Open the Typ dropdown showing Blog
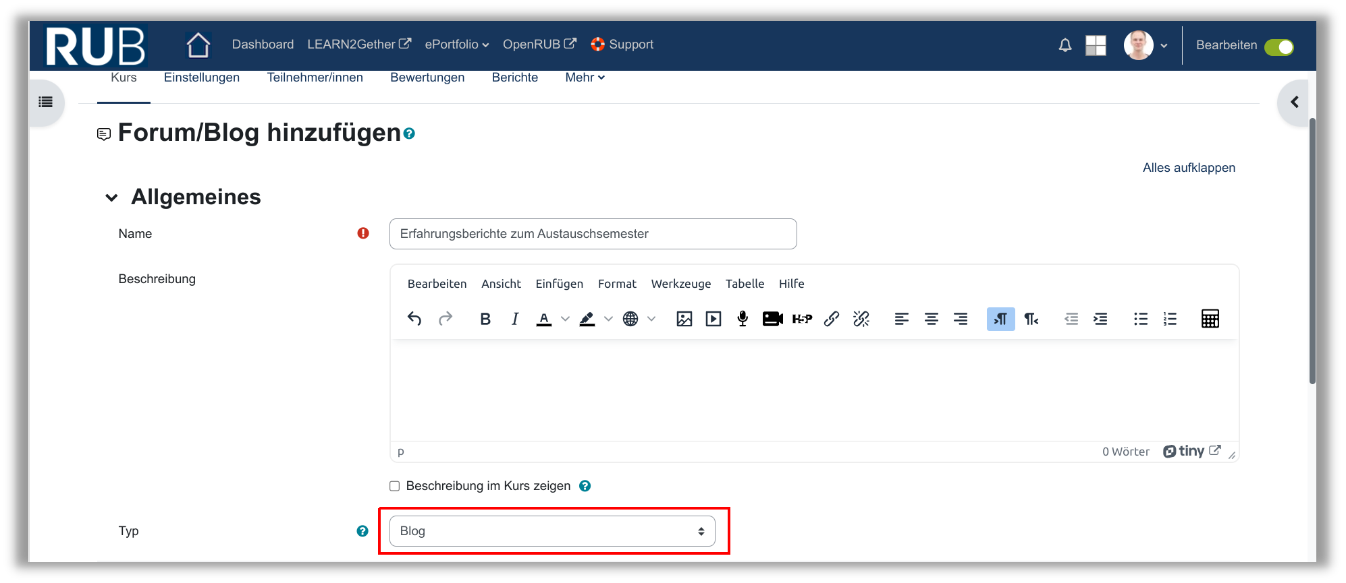 click(551, 531)
